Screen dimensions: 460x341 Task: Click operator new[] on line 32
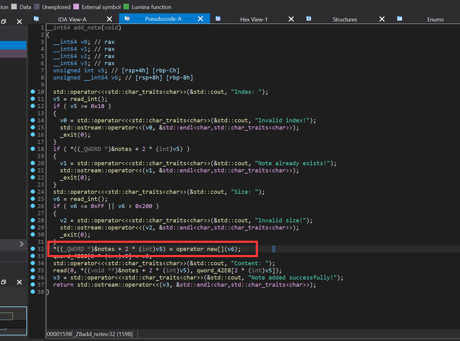tap(200, 249)
